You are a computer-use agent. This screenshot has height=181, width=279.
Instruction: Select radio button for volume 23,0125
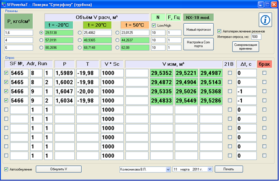tap(117, 33)
